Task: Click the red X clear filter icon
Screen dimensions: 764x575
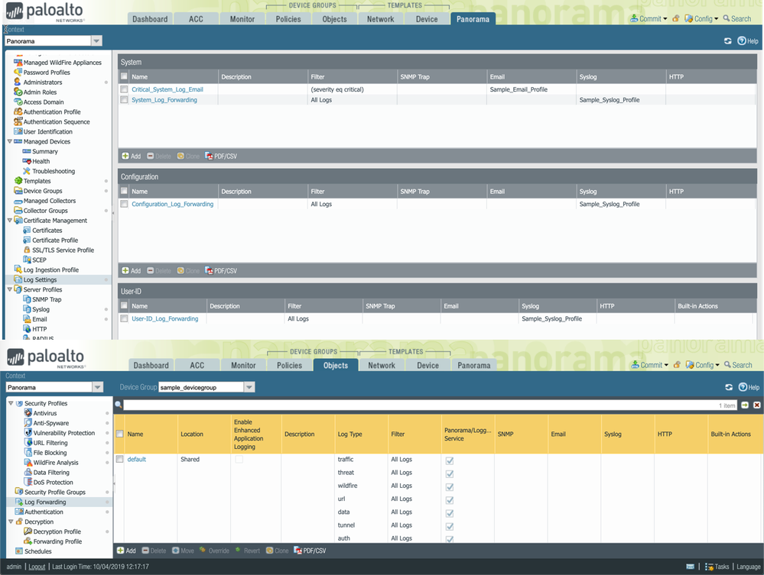Action: click(757, 405)
